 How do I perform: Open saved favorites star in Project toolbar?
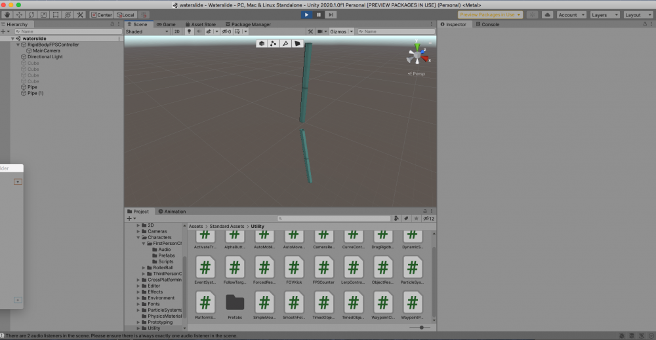(x=417, y=218)
